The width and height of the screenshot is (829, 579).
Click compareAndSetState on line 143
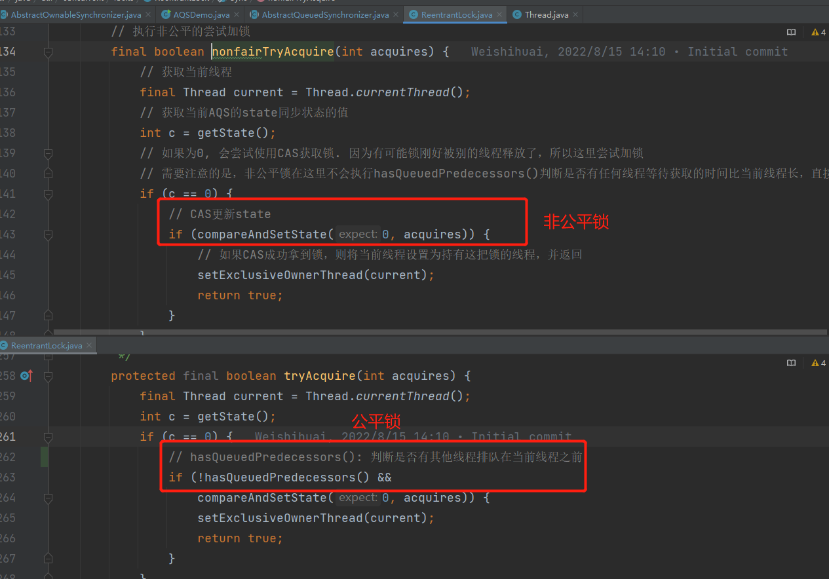(x=262, y=234)
